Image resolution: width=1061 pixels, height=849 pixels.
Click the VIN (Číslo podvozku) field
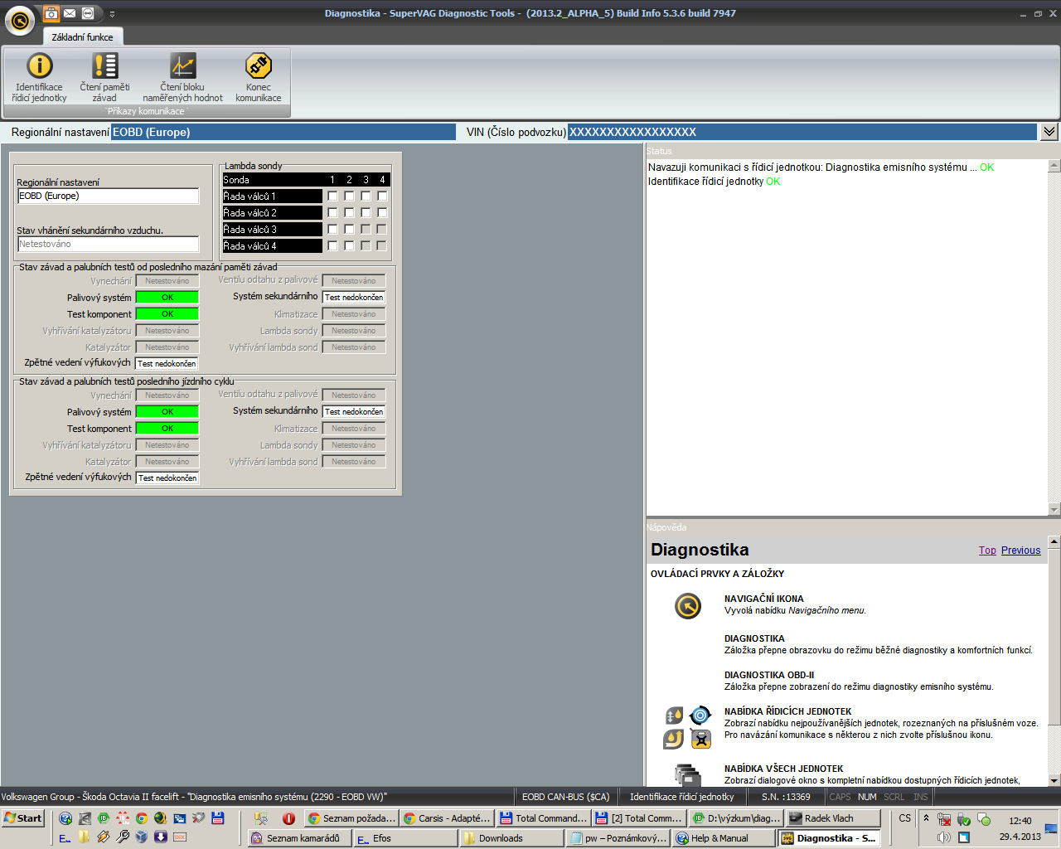pyautogui.click(x=802, y=132)
